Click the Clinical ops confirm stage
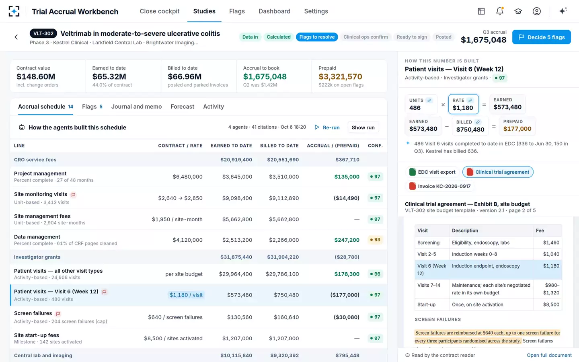Screen dimensions: 579x362 click(365, 37)
